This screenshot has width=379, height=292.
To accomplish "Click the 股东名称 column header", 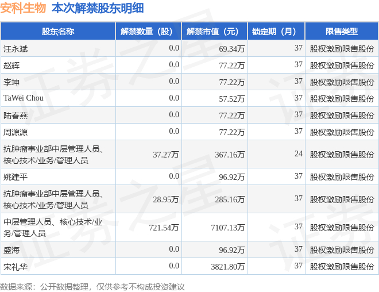I will tap(58, 31).
